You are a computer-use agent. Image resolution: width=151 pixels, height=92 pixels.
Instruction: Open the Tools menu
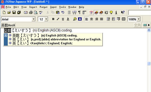coord(62,7)
